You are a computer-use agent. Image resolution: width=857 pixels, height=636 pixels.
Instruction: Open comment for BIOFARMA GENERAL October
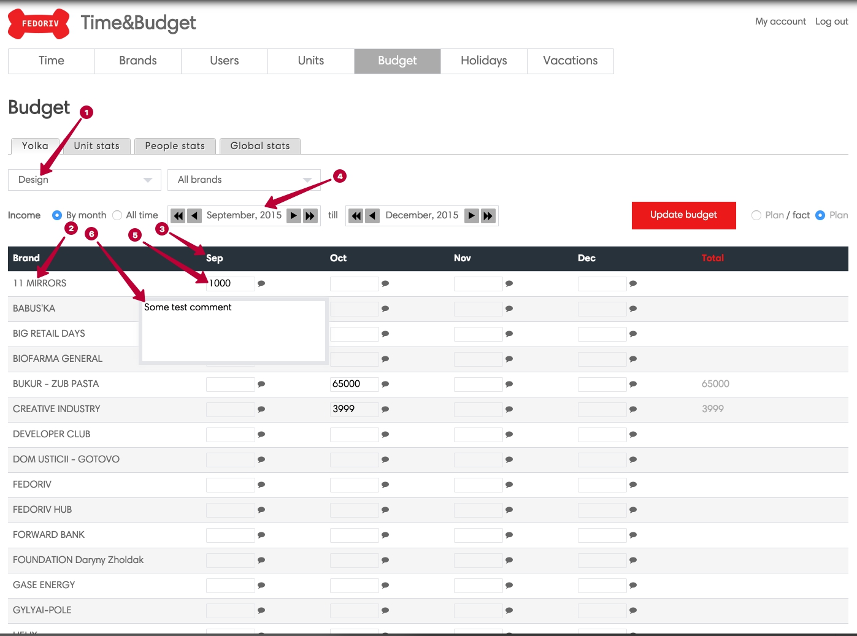(x=385, y=359)
